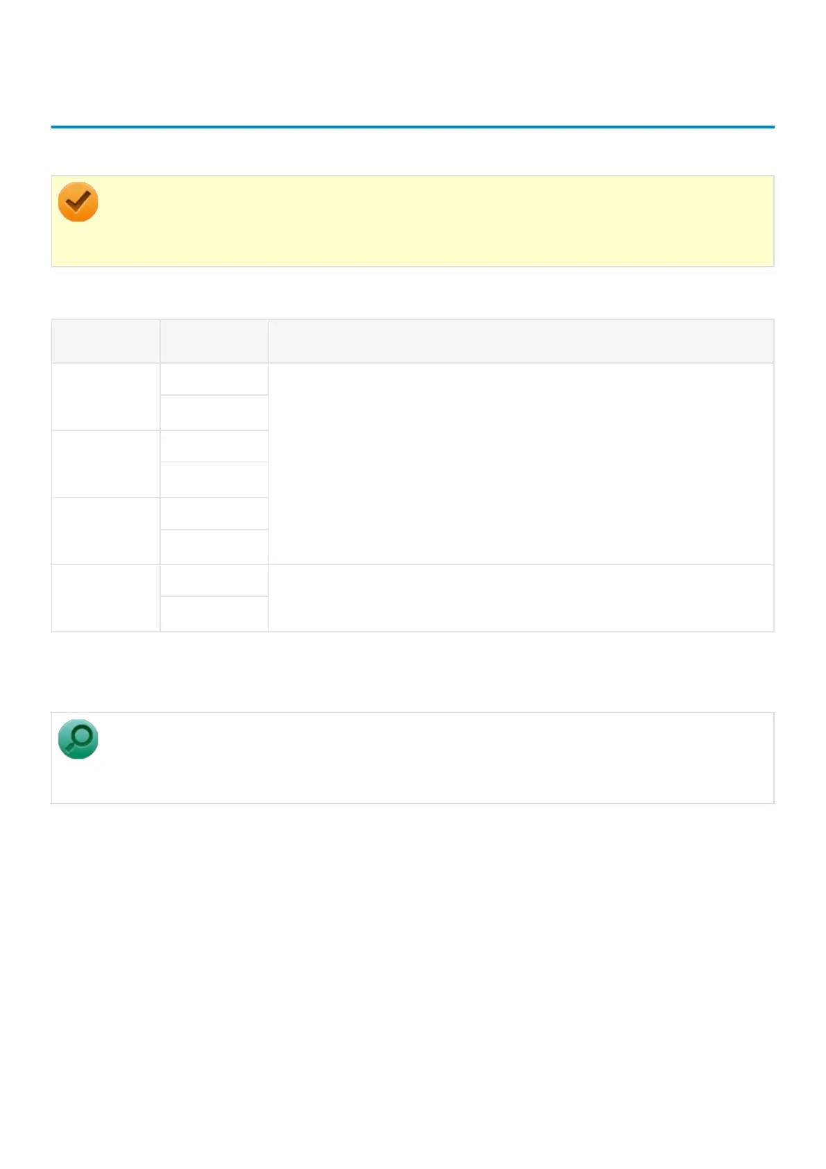Click the first body cell in the table's first column
The height and width of the screenshot is (1169, 826).
(x=105, y=396)
